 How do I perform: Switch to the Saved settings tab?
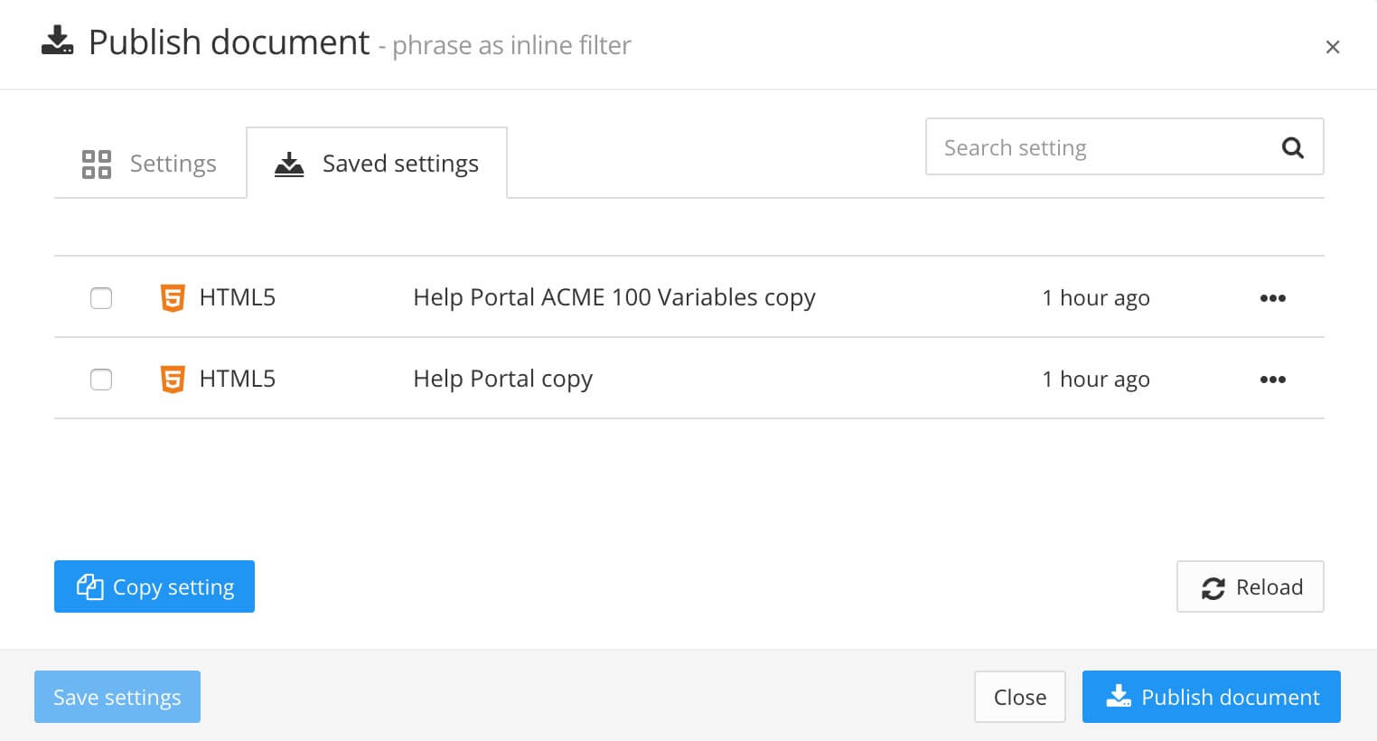pos(377,164)
